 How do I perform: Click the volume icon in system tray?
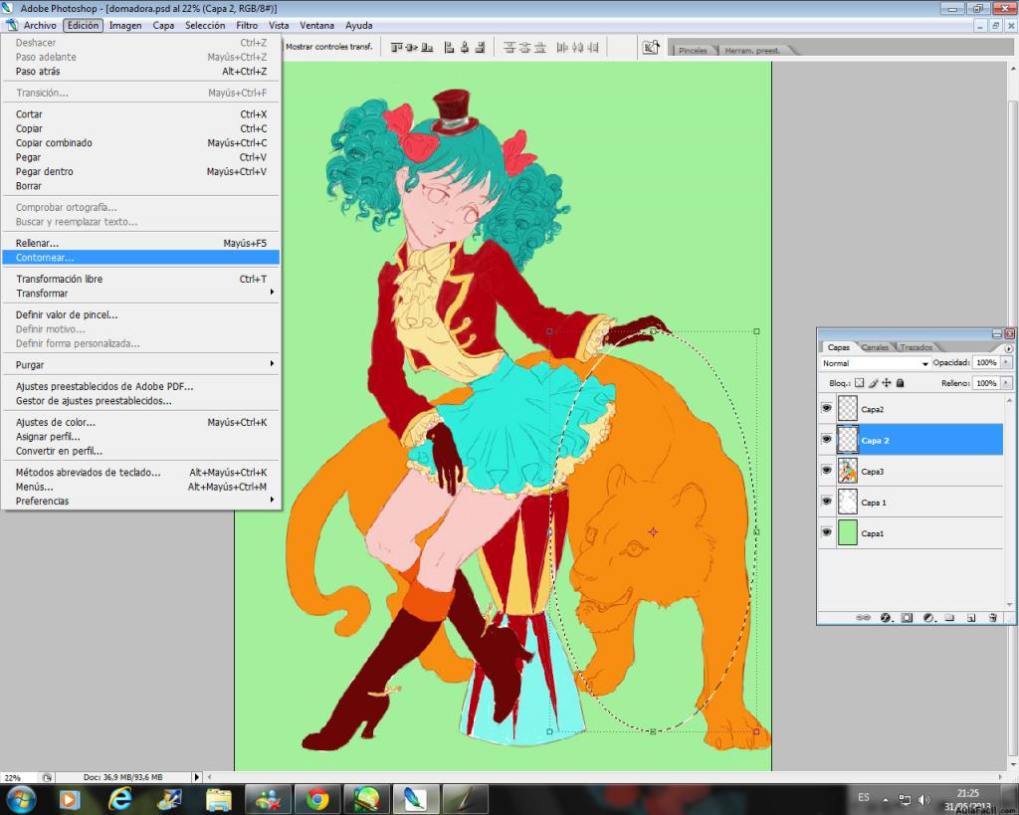pos(923,799)
